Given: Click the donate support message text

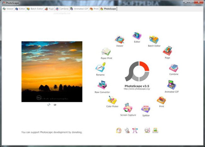Looking at the screenshot, I should point(52,132).
